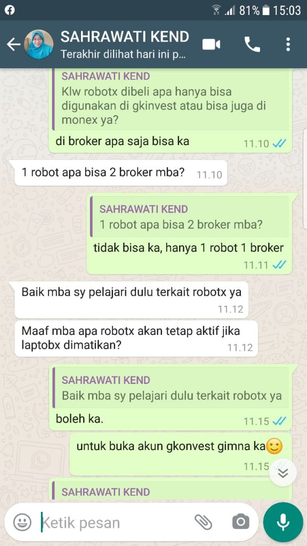The image size is (307, 546).
Task: Open the contact's profile picture
Action: (38, 45)
